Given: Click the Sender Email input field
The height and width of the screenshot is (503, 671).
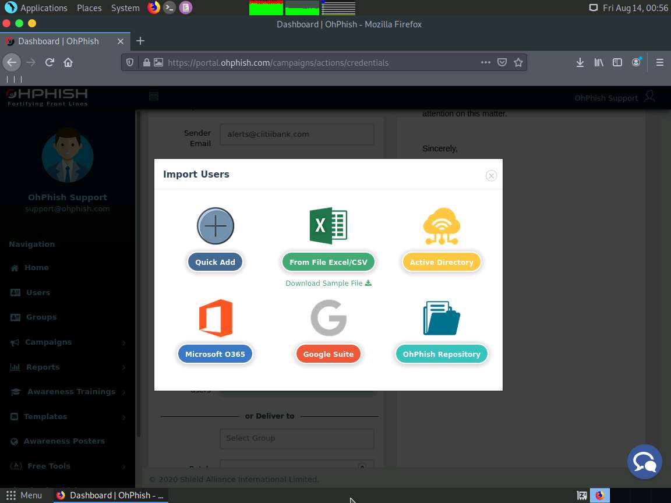Looking at the screenshot, I should pyautogui.click(x=297, y=134).
